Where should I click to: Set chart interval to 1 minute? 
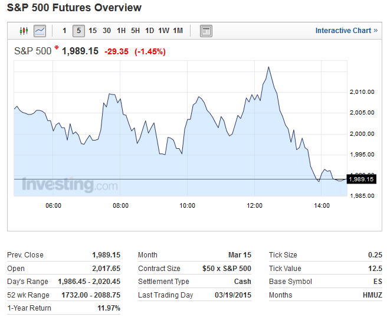pos(64,31)
